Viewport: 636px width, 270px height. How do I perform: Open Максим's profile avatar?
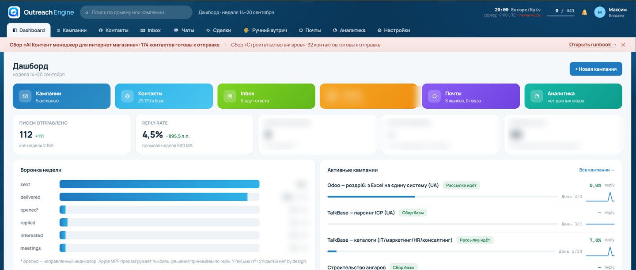[x=600, y=12]
